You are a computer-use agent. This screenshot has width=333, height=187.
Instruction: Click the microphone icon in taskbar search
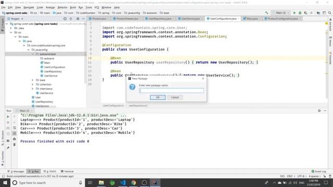(81, 183)
